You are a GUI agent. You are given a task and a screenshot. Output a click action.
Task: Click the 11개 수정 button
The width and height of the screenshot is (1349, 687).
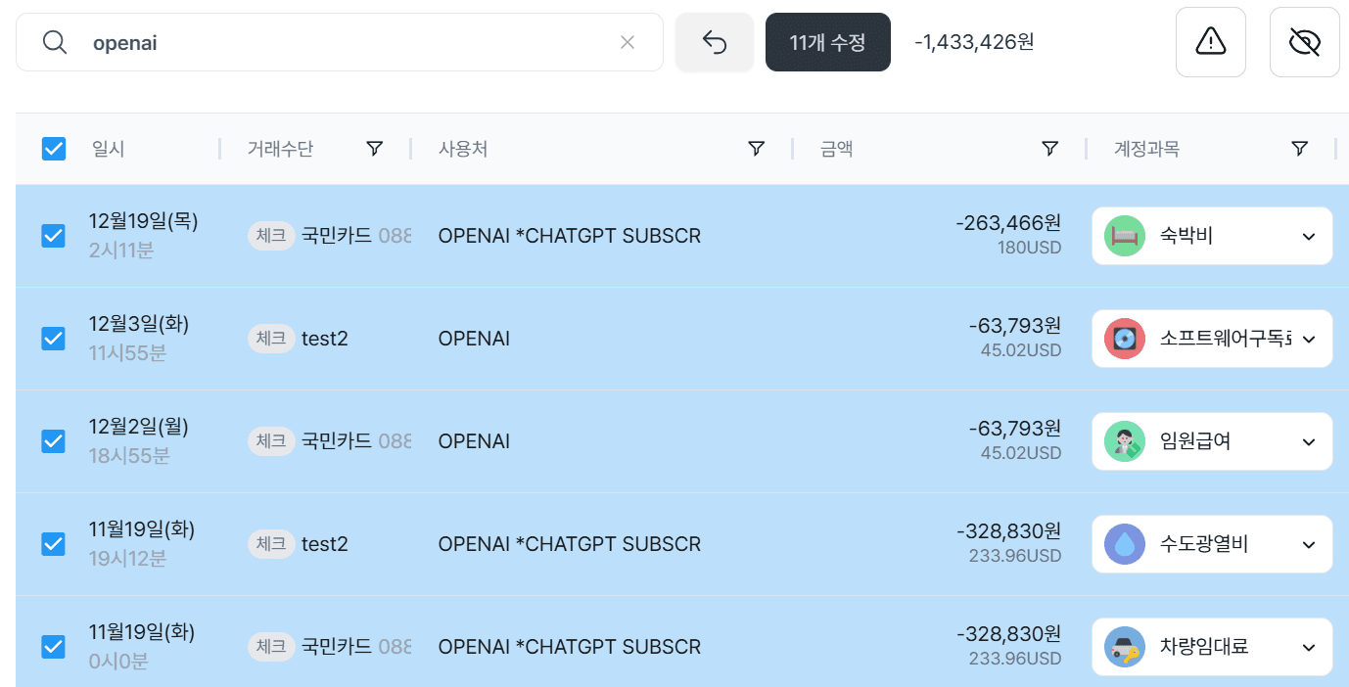tap(828, 42)
